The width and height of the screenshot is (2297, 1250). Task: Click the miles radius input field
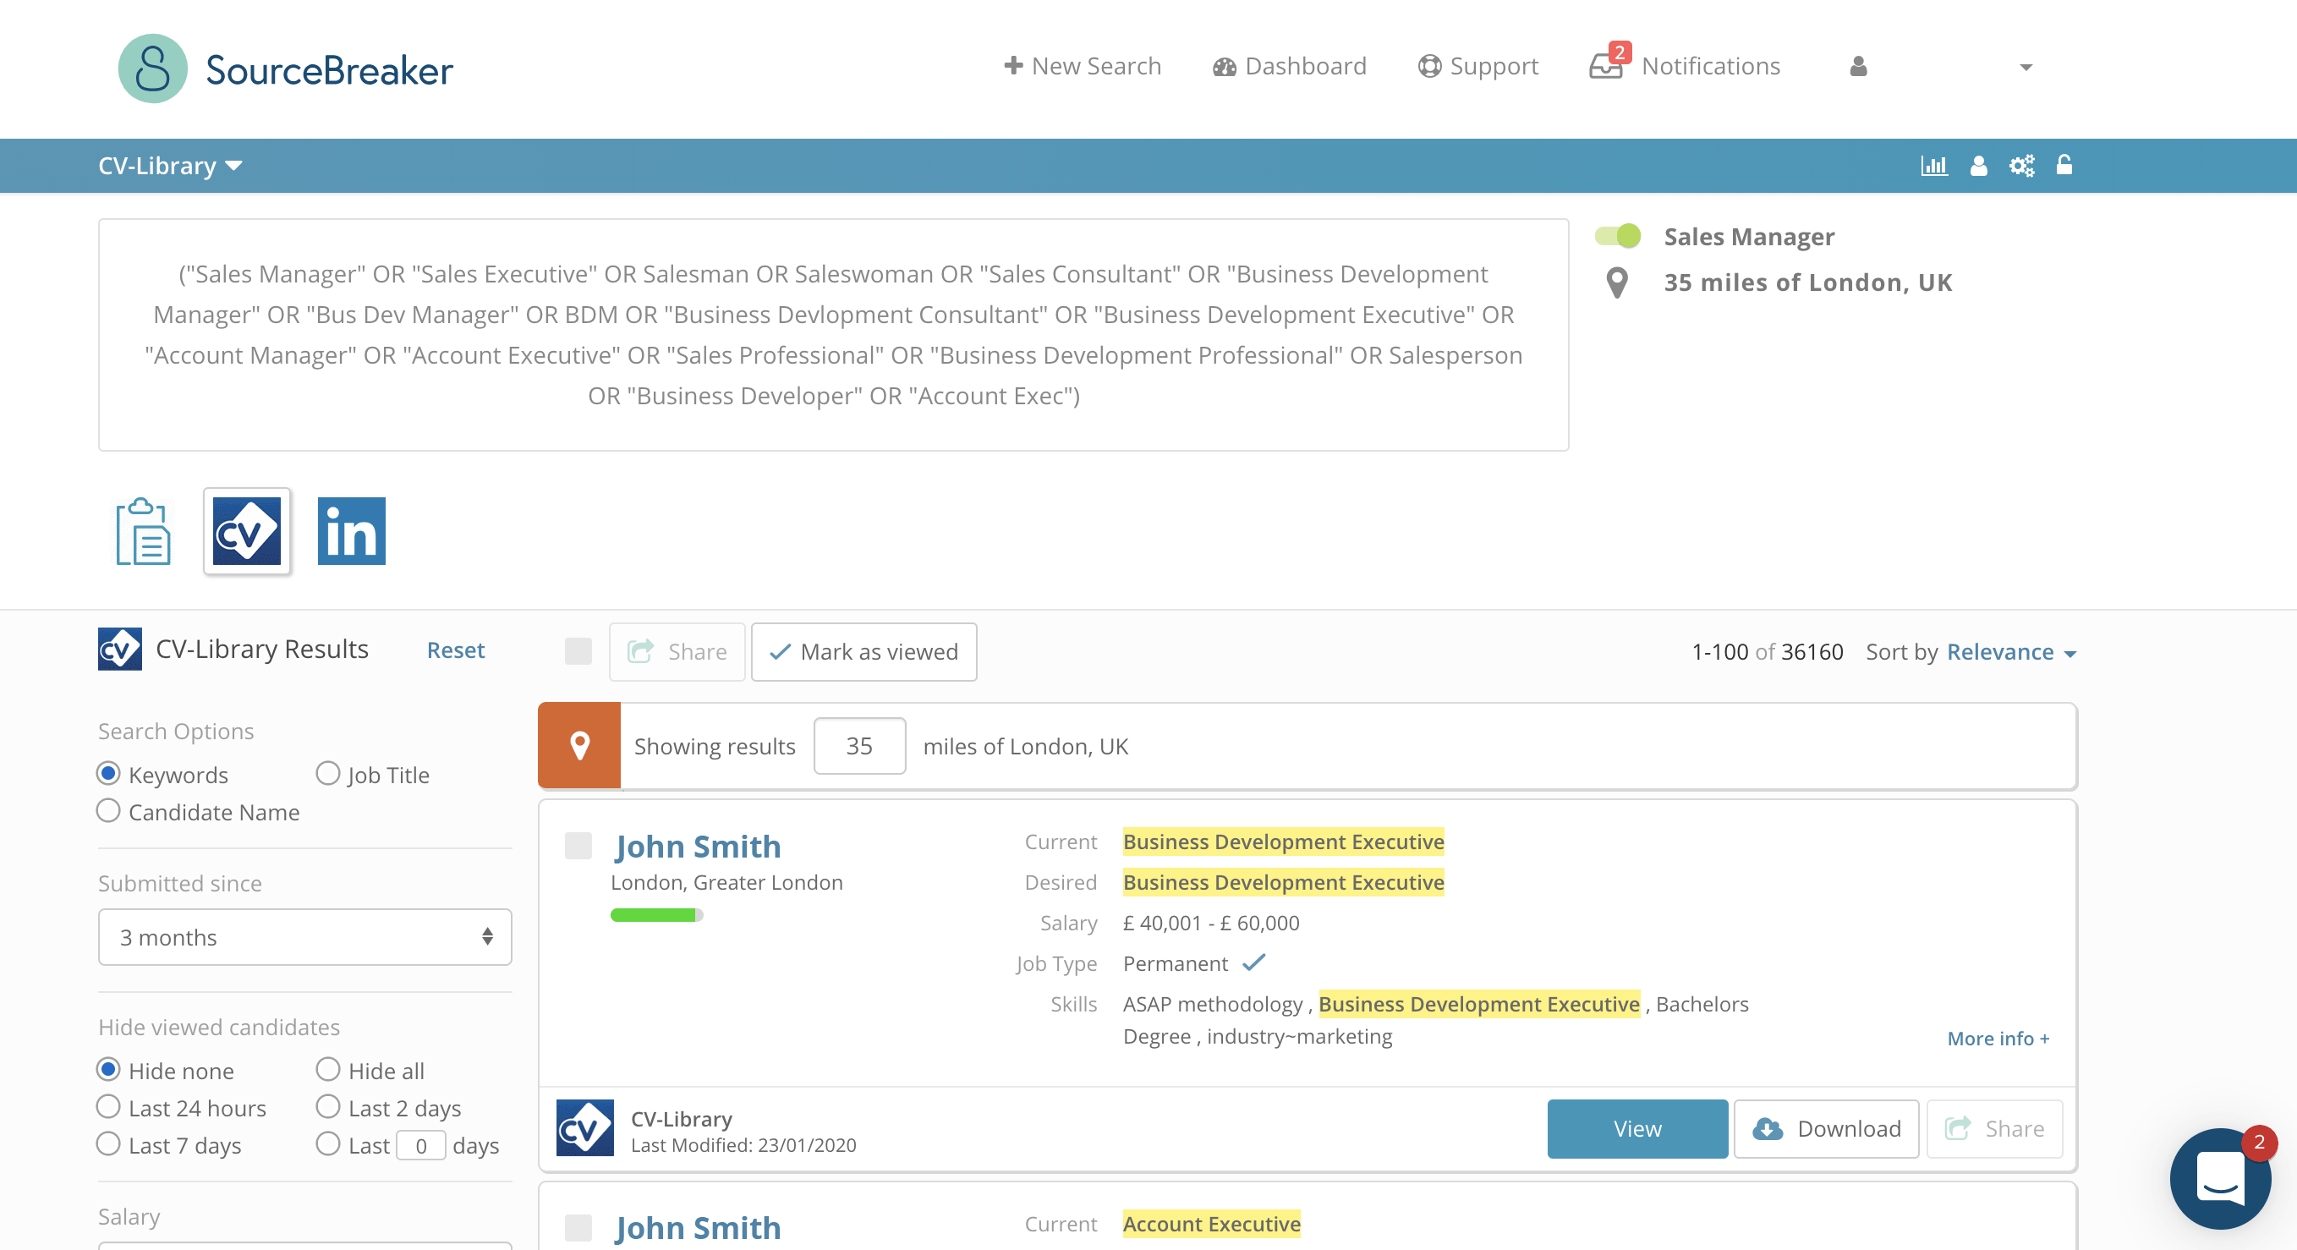[859, 746]
